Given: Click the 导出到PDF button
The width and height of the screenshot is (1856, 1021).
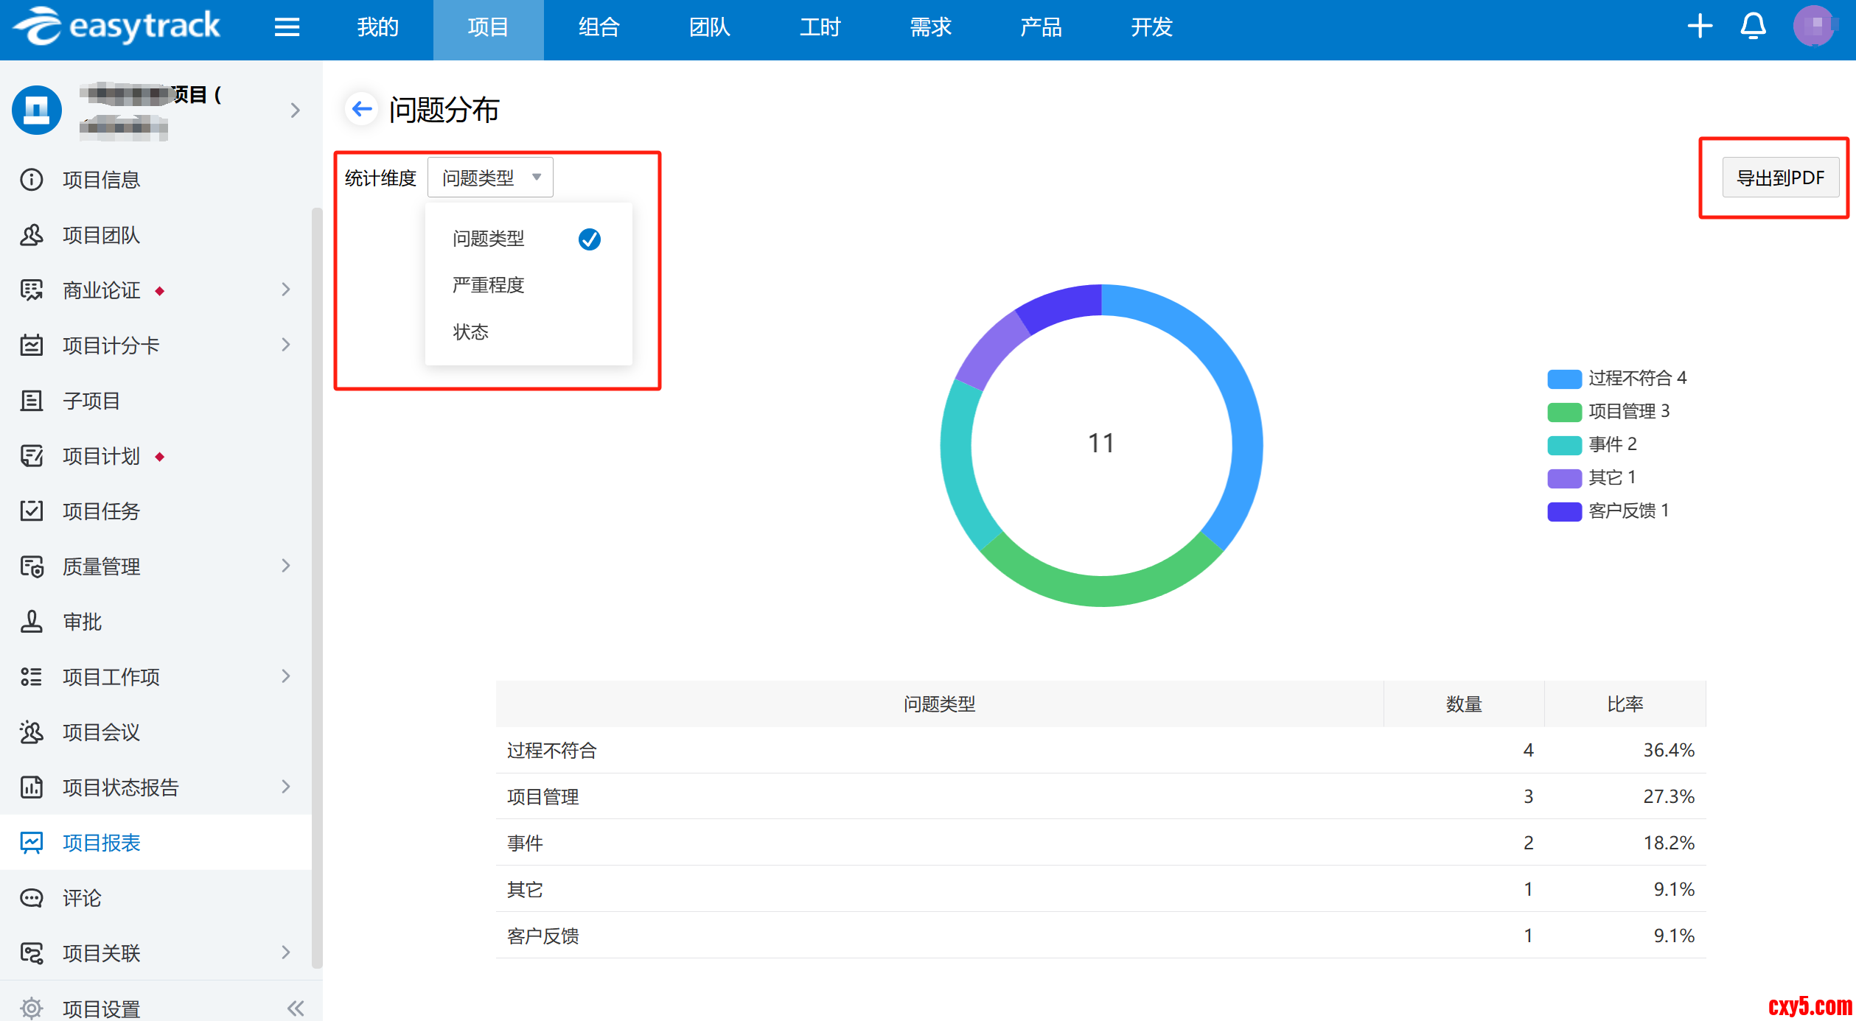Looking at the screenshot, I should [1780, 178].
